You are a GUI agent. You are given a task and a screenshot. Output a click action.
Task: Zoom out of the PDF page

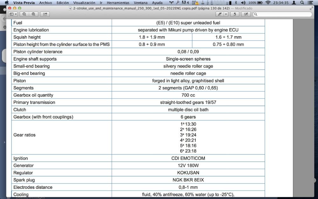pos(24,14)
